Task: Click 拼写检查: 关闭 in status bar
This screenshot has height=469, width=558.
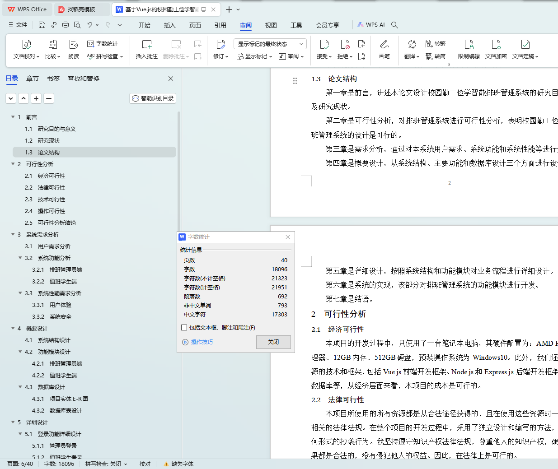Action: click(106, 464)
